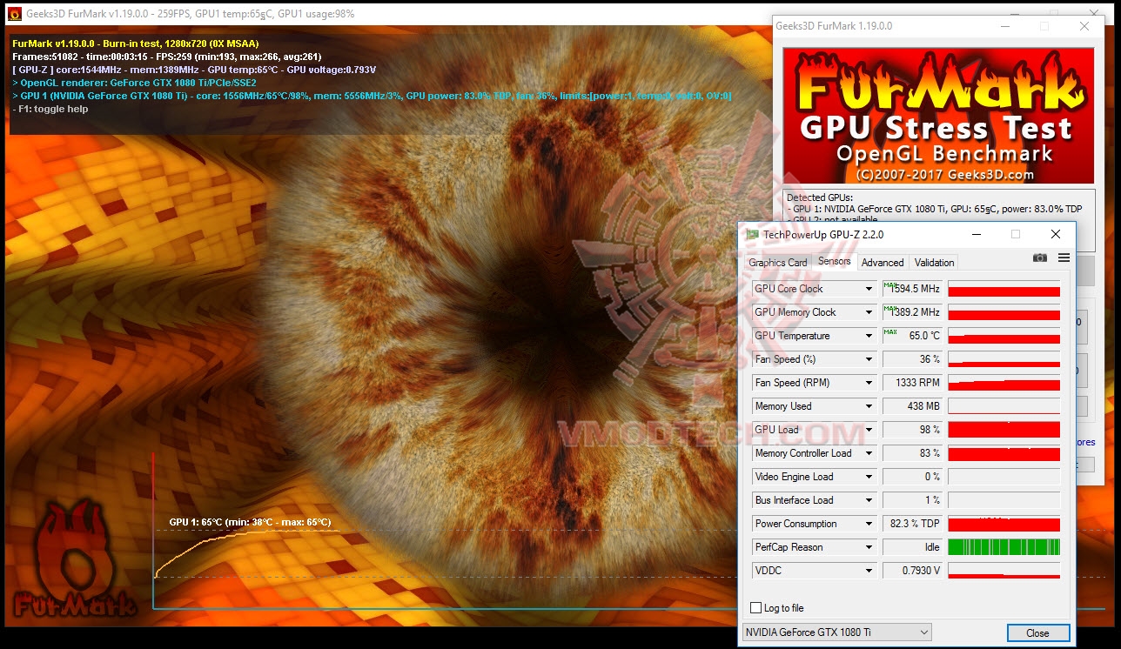Expand the VDDC sensor dropdown
Viewport: 1121px width, 649px height.
coord(868,571)
